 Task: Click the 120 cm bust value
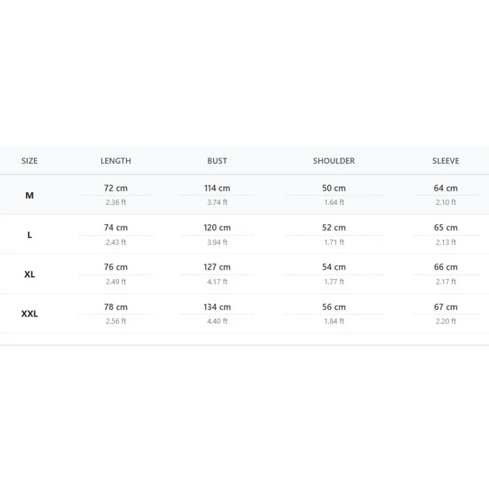click(x=217, y=227)
